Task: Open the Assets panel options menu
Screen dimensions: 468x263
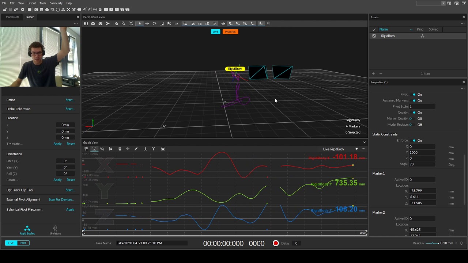Action: point(463,23)
